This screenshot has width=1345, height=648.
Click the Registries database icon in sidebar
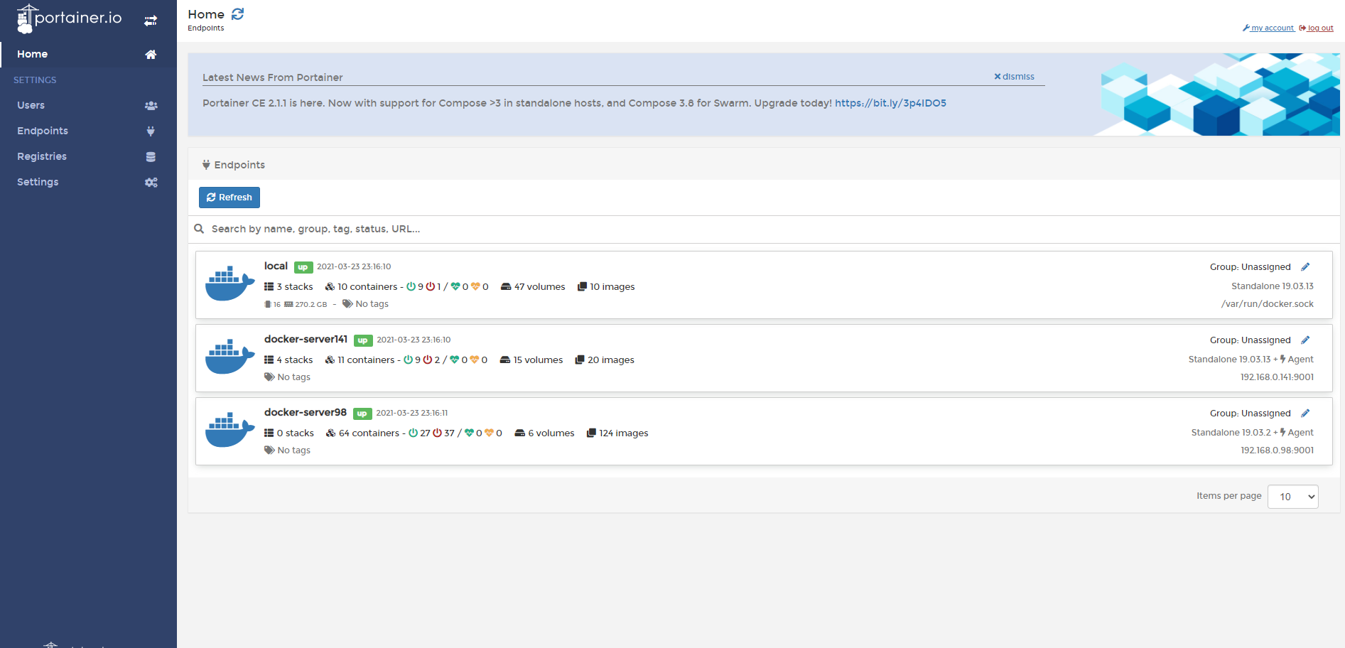pos(151,157)
